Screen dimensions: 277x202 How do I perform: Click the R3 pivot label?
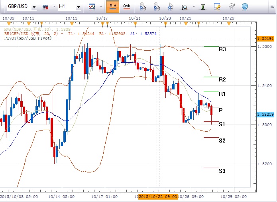(x=222, y=49)
